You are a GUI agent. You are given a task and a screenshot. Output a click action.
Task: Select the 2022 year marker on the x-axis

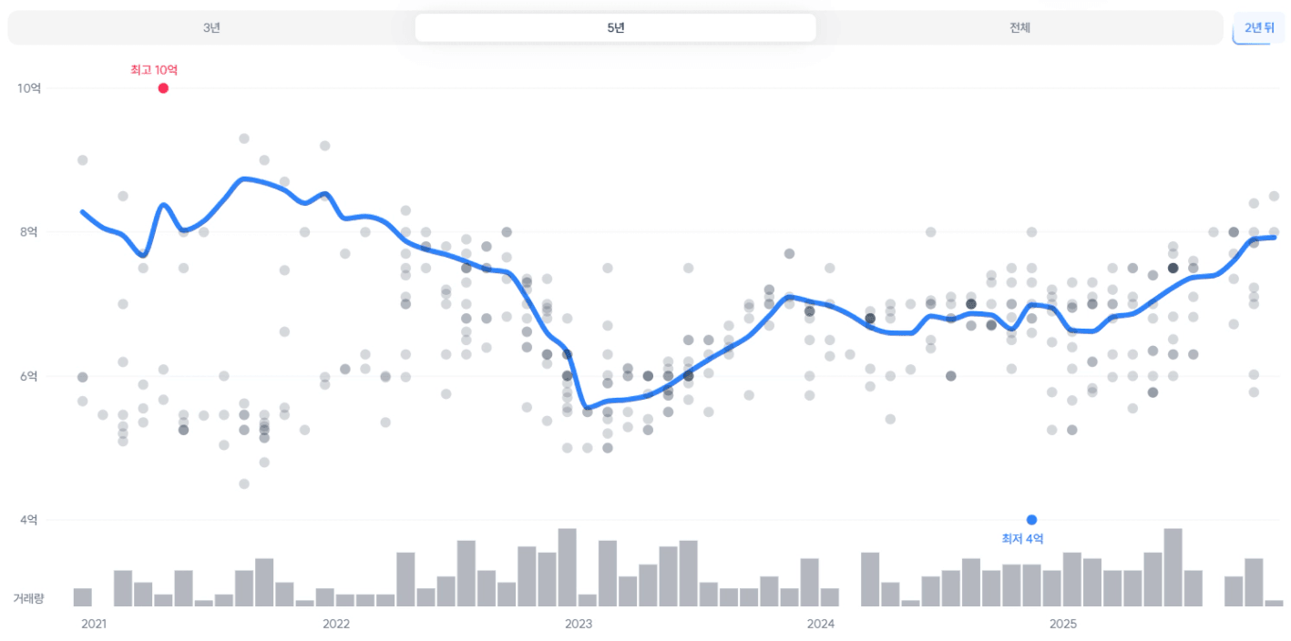(x=336, y=624)
